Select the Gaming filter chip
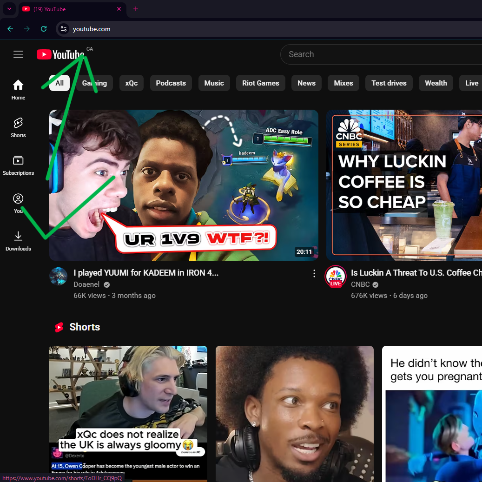The height and width of the screenshot is (482, 482). click(x=94, y=83)
